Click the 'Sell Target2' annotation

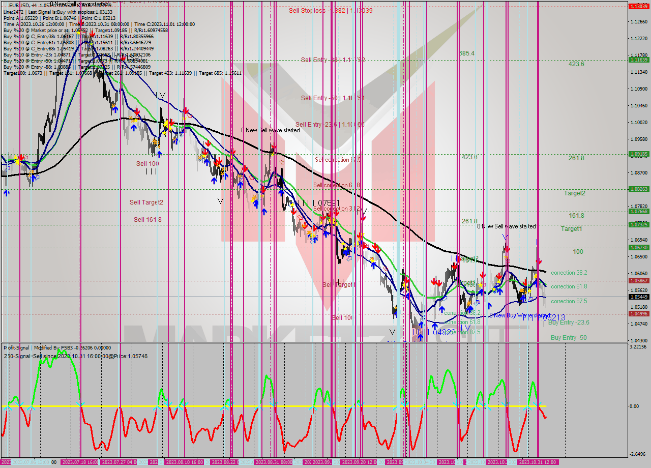tap(147, 202)
